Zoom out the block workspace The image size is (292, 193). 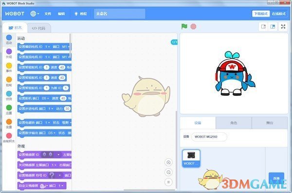[x=168, y=173]
